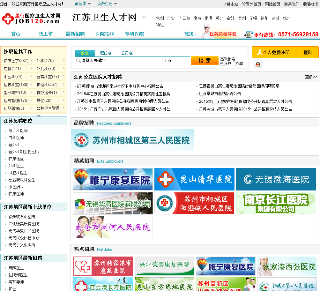
Task: Expand the 免费注册 dropdown
Action: (115, 4)
